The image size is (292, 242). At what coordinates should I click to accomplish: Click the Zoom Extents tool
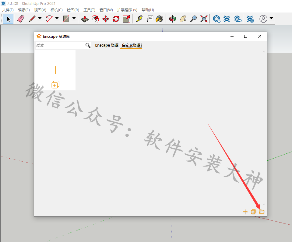pos(204,19)
